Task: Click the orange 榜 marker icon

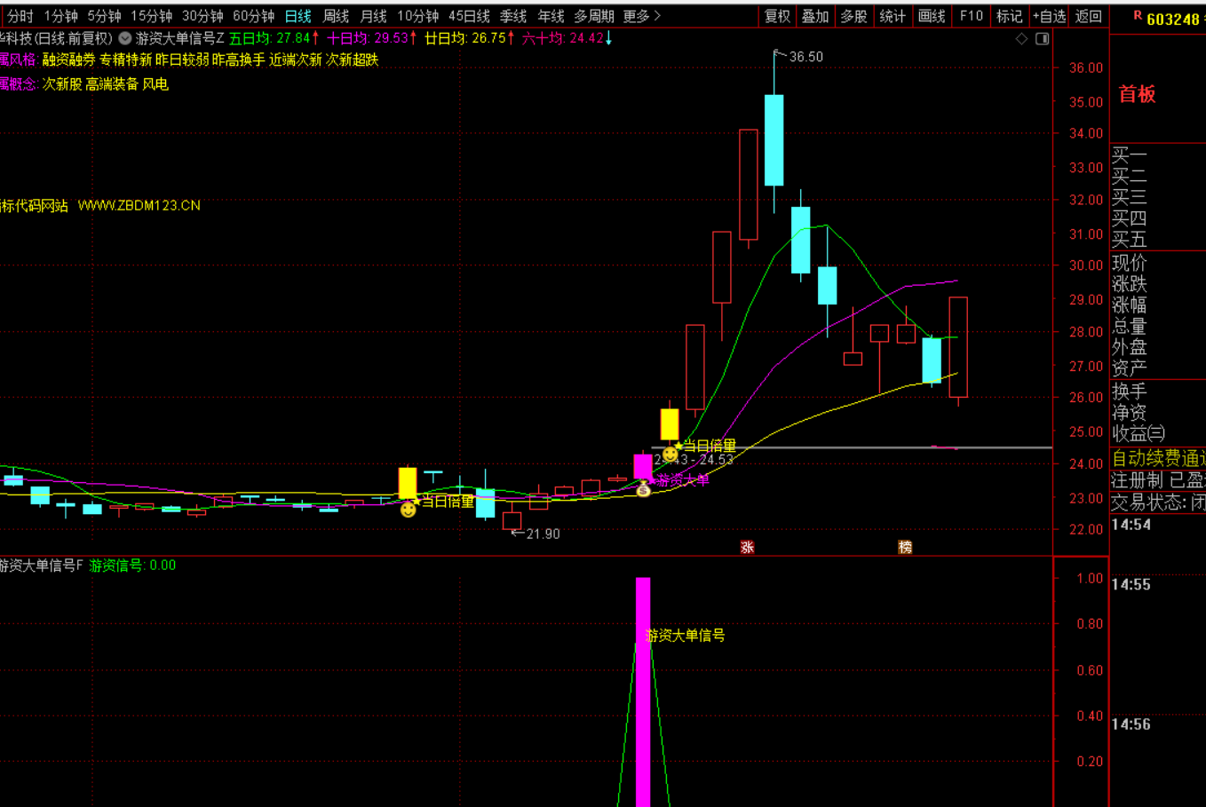Action: click(x=905, y=547)
